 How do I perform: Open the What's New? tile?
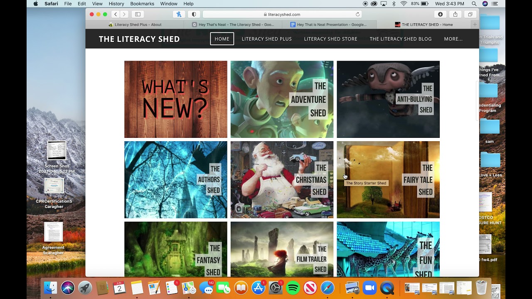tap(176, 99)
